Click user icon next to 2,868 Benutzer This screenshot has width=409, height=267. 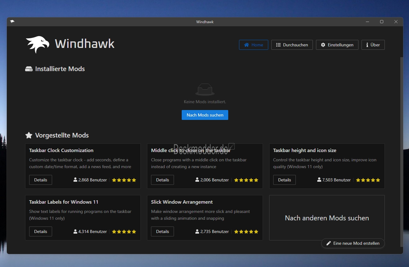[75, 180]
